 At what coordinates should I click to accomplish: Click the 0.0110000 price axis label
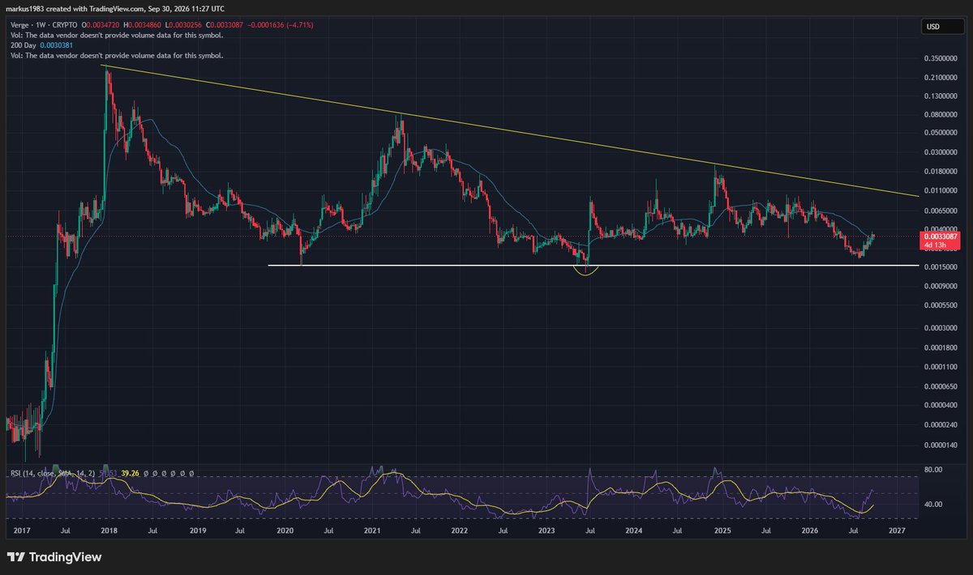940,190
